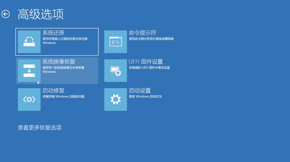Go back using the arrow icon
This screenshot has height=162, width=290.
coord(6,14)
